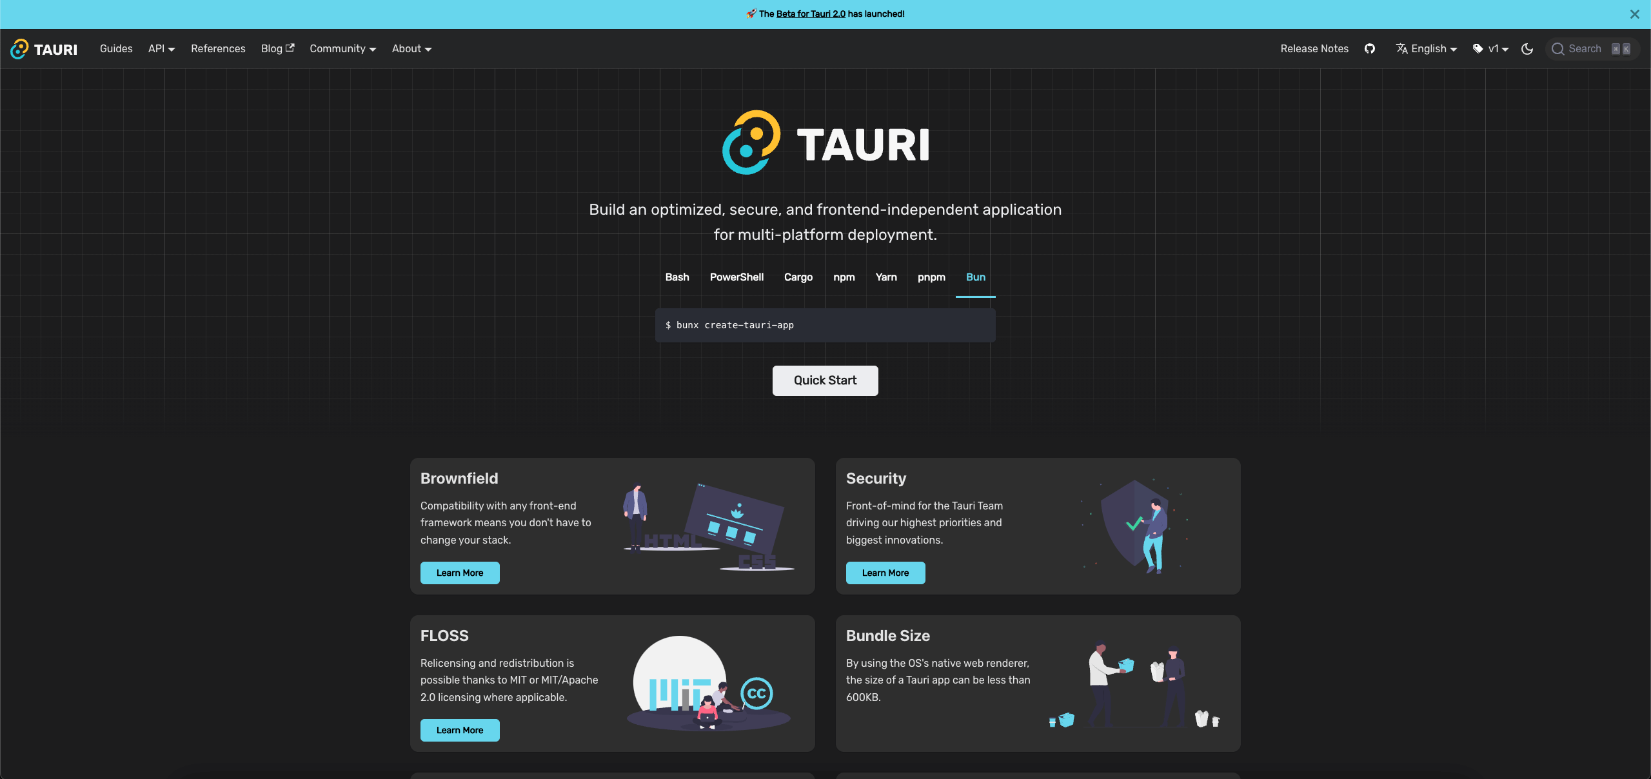The image size is (1651, 779).
Task: Switch to the Yarn tab
Action: (886, 277)
